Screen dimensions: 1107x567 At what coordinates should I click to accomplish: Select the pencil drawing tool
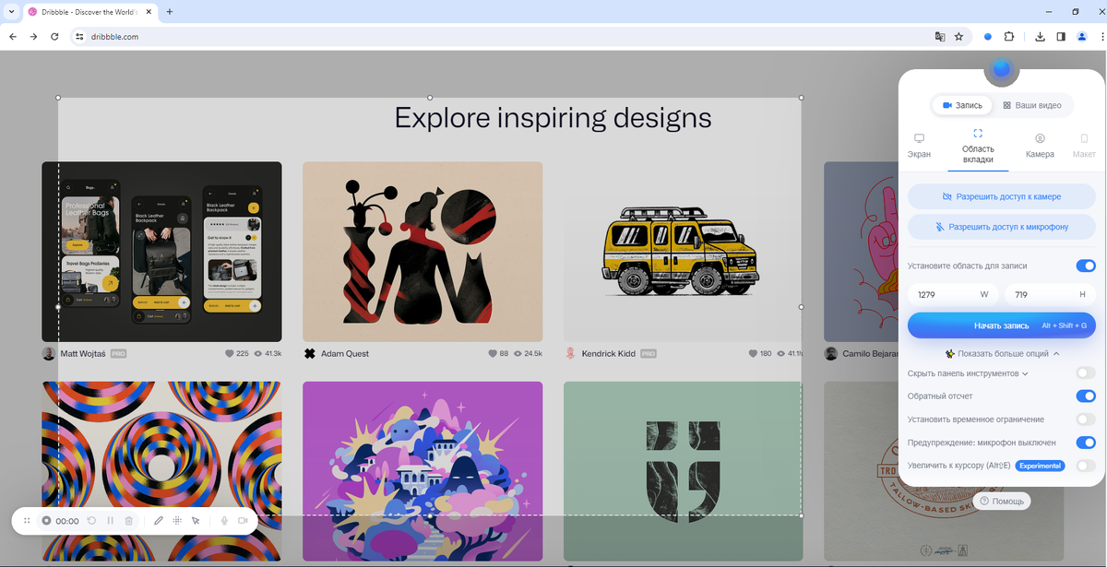point(159,521)
